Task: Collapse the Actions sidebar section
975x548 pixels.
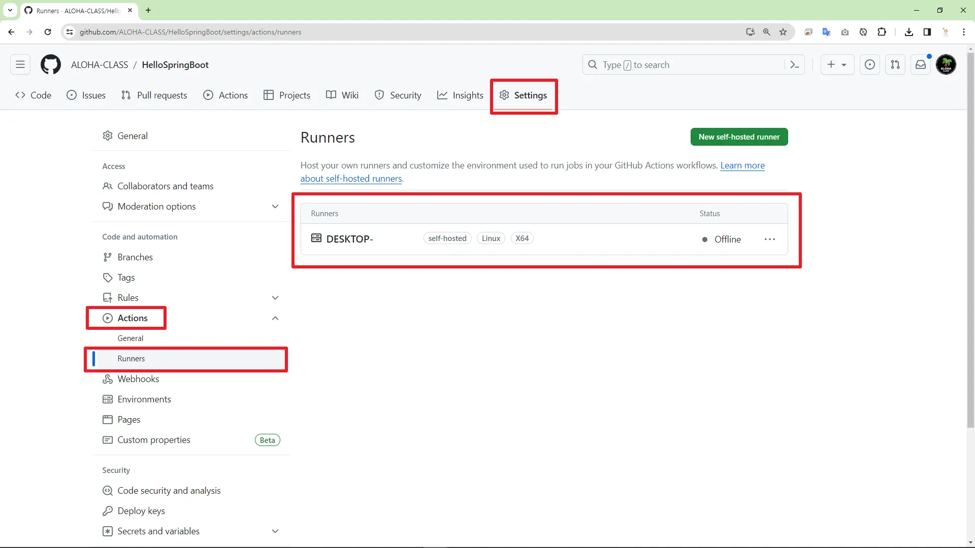Action: 275,318
